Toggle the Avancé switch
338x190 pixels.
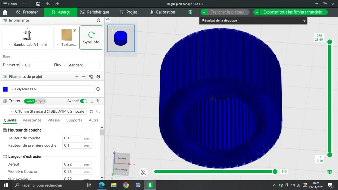tap(83, 101)
